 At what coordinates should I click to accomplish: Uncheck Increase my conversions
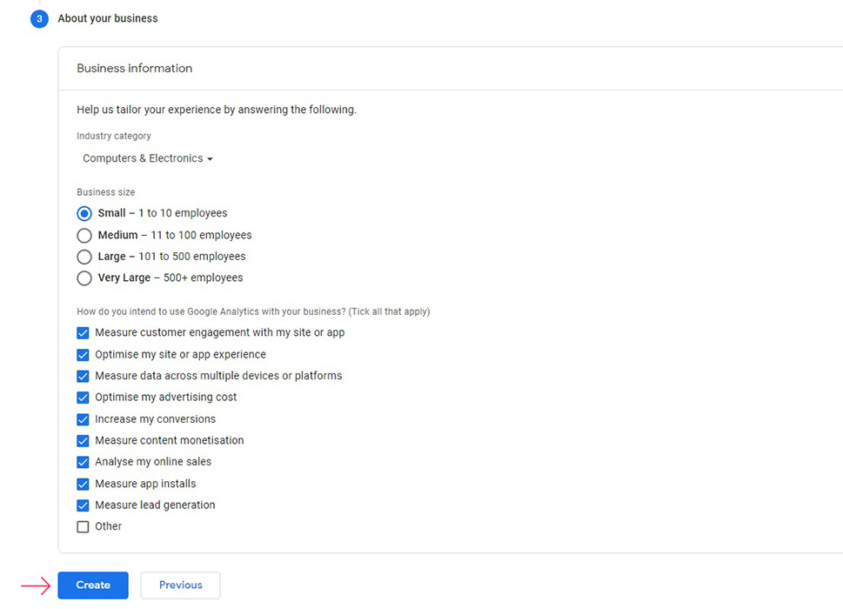pyautogui.click(x=83, y=419)
